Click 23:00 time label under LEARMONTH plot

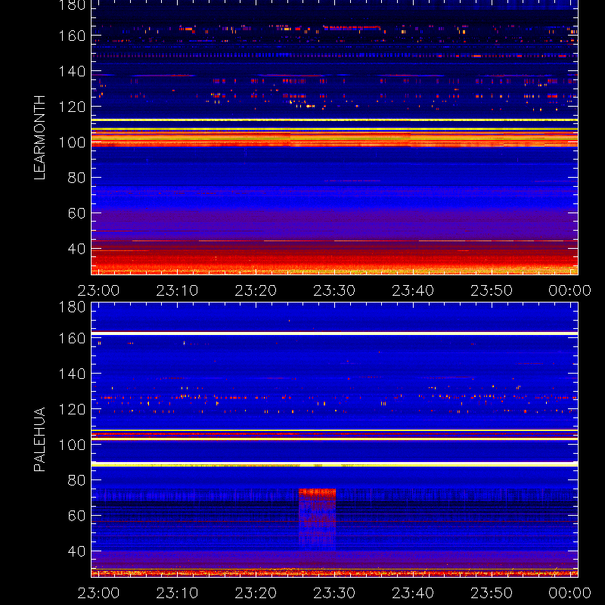pos(98,290)
